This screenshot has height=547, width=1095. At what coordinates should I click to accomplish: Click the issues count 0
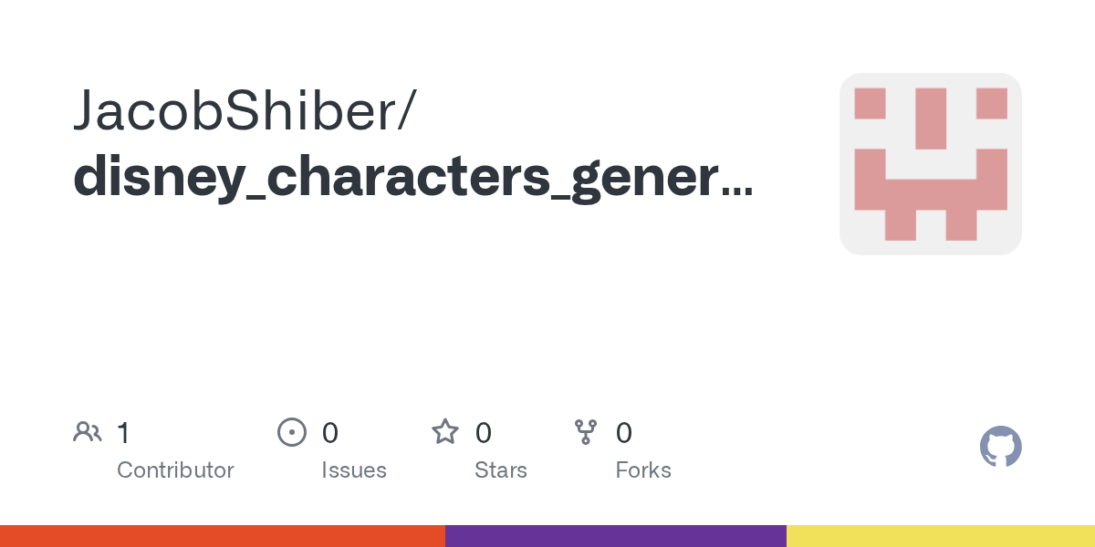point(330,432)
